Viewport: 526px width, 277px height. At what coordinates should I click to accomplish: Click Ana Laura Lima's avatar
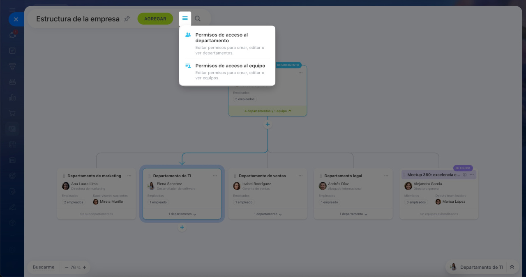click(66, 186)
